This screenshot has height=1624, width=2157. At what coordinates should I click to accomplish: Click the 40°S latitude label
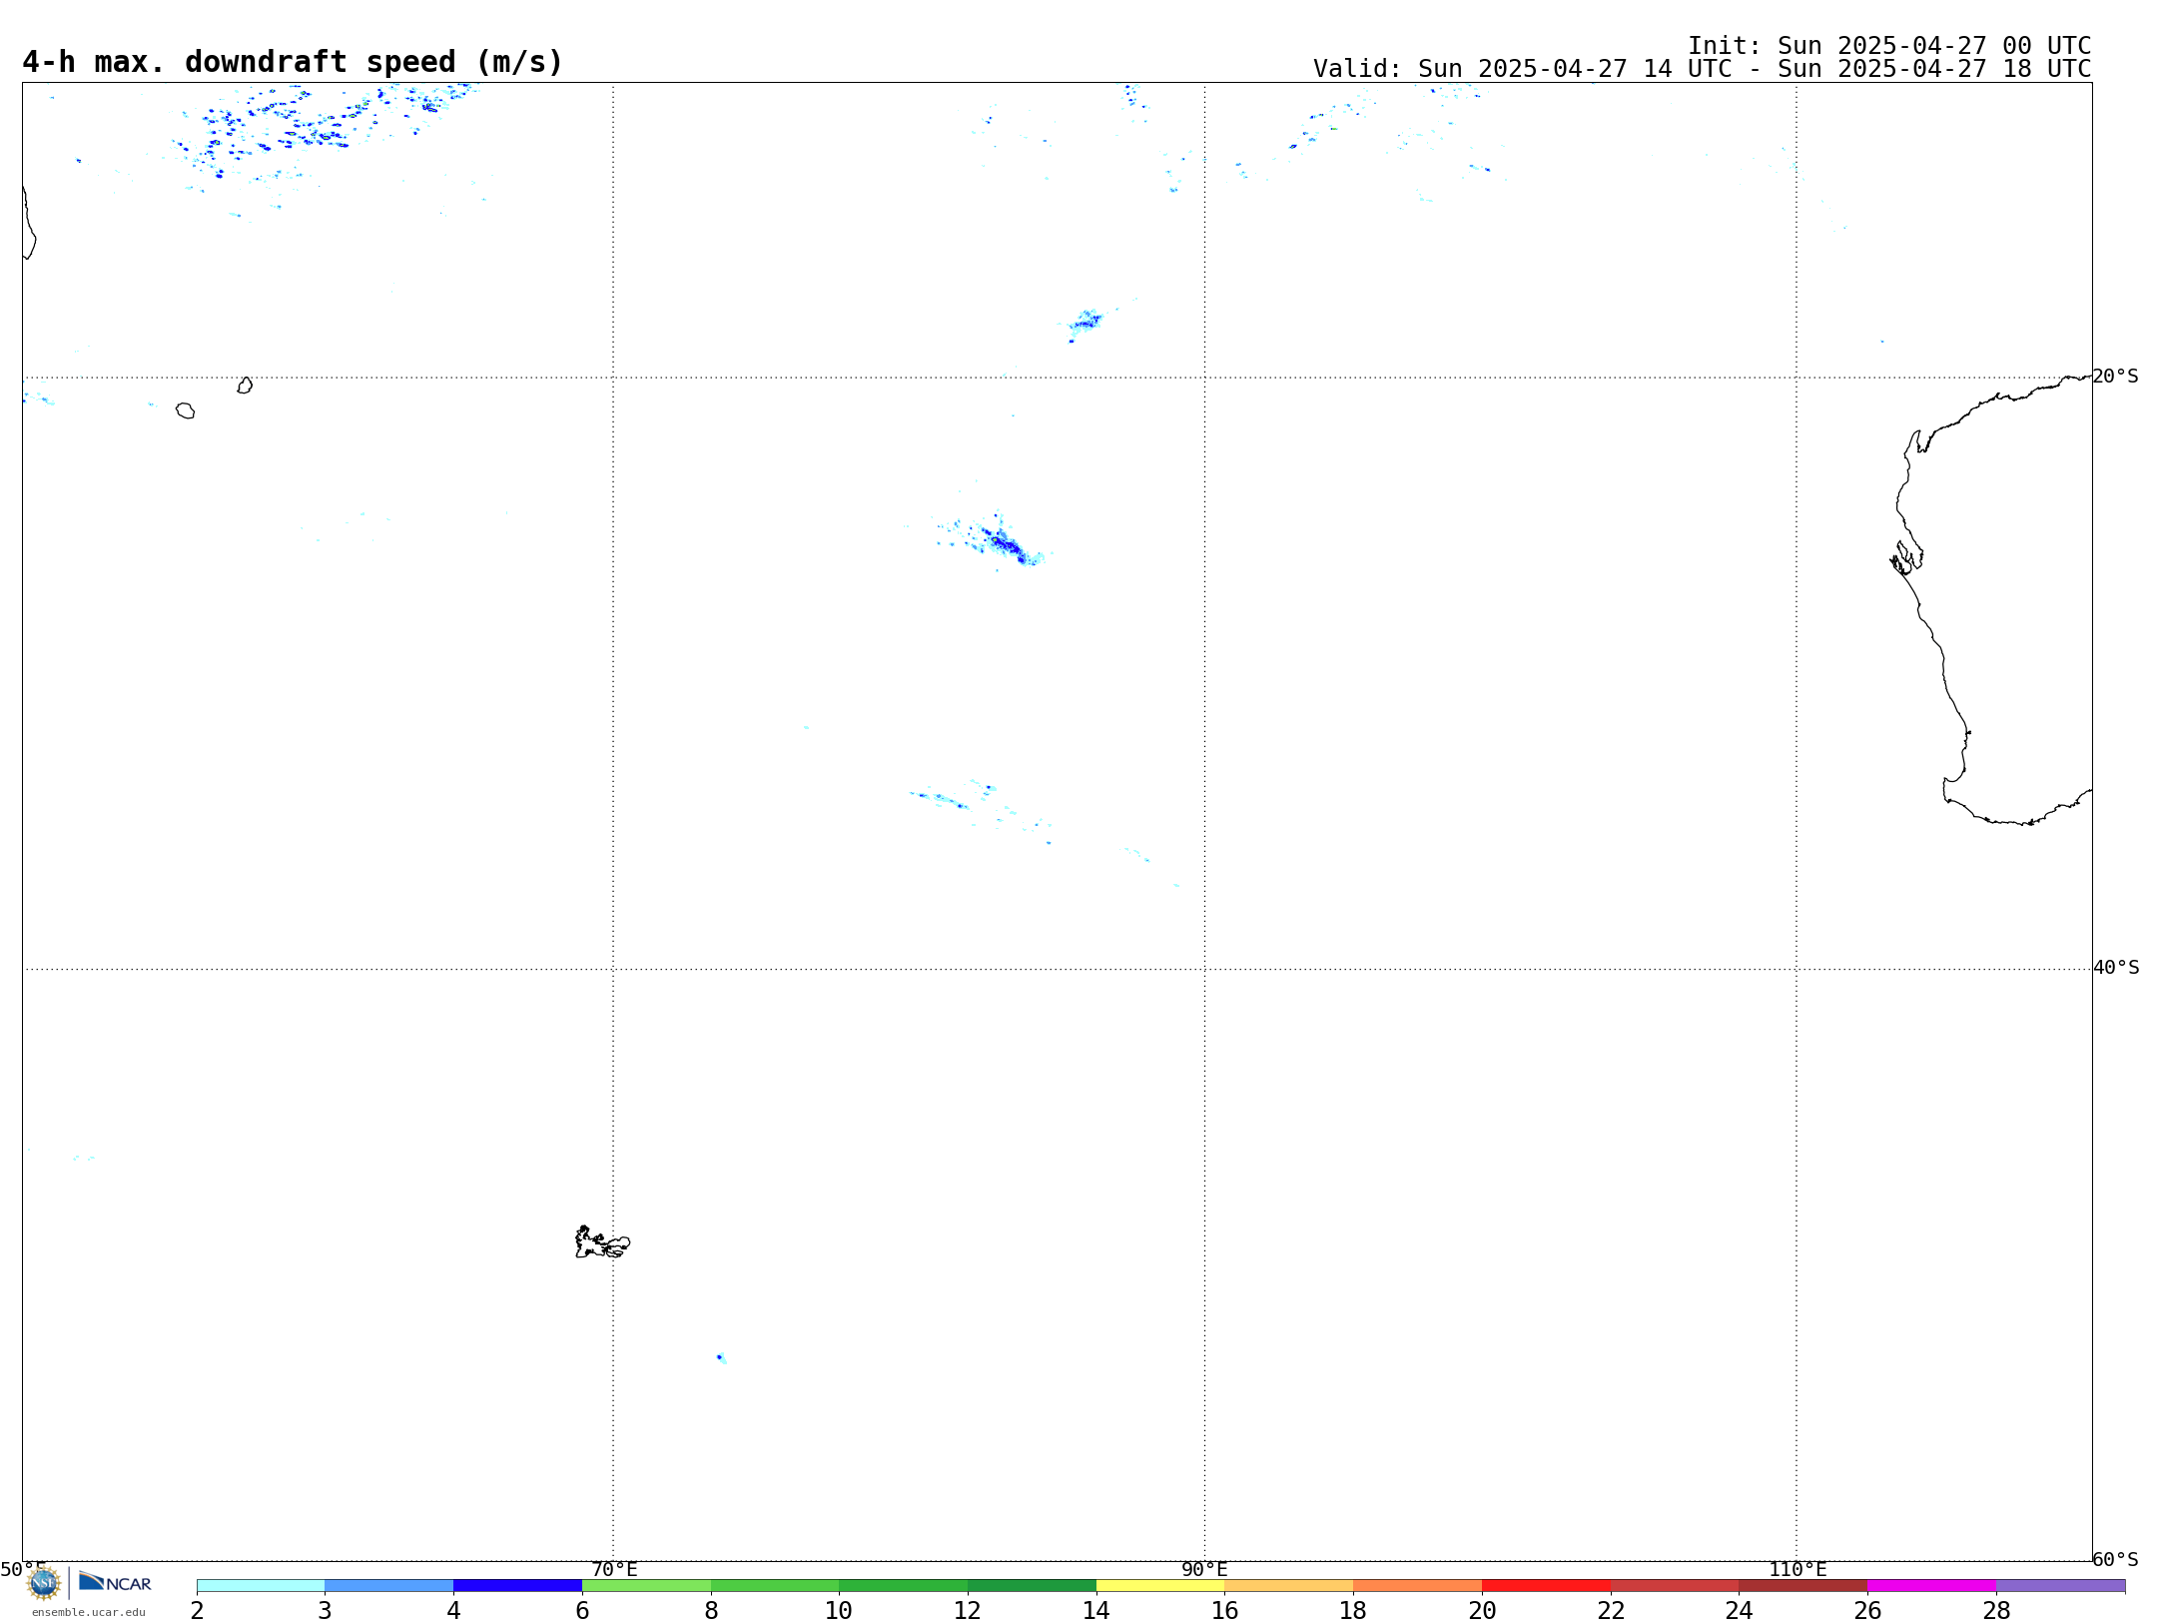point(2115,968)
